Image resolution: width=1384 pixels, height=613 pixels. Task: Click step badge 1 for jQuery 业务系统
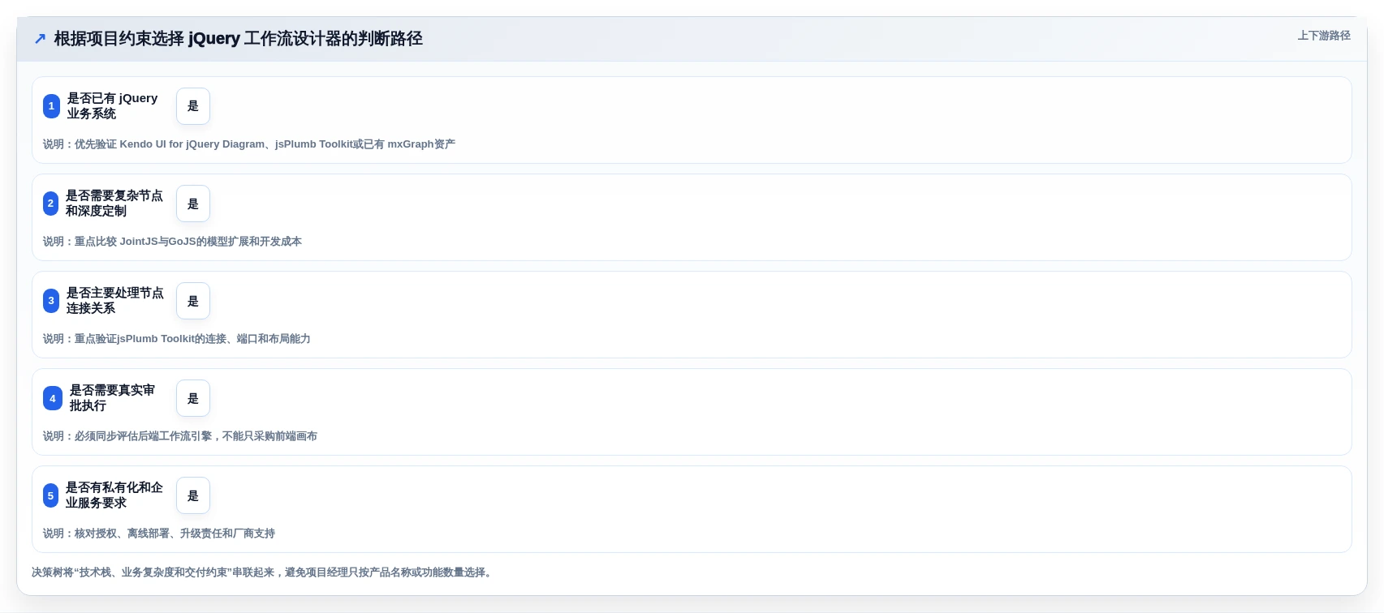tap(51, 106)
